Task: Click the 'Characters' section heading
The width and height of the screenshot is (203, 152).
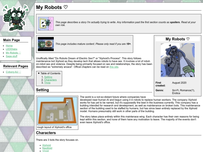Action: (x=46, y=133)
